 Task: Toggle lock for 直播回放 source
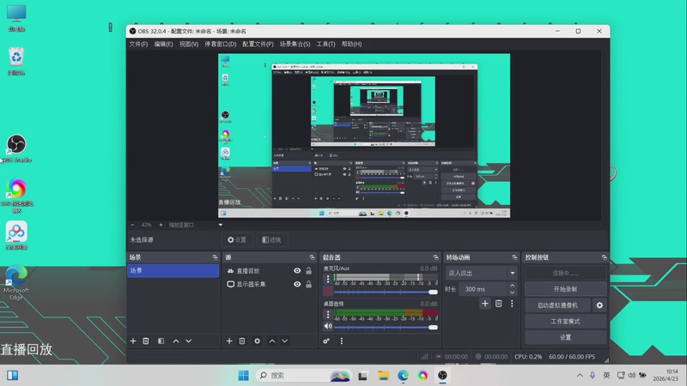pos(309,271)
